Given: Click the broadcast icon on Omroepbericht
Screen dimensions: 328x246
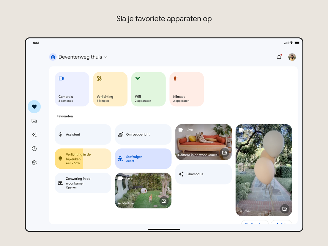Looking at the screenshot, I should coord(121,135).
